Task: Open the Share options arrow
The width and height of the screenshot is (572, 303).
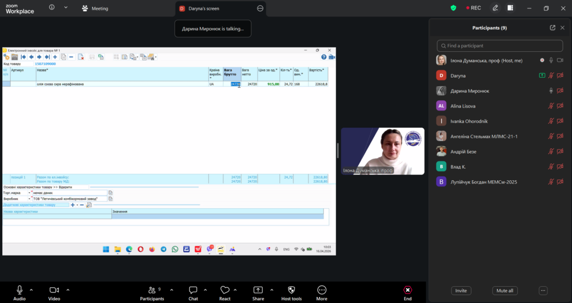Action: 272,290
